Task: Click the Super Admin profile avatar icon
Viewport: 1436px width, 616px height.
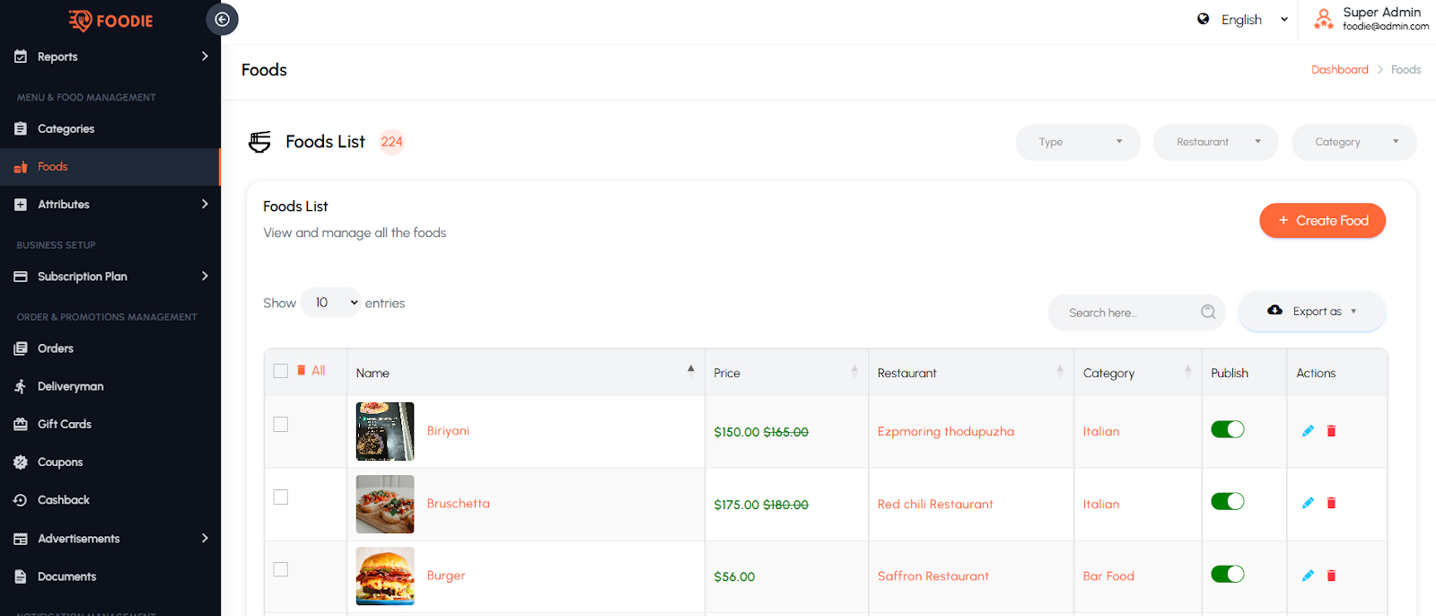Action: click(x=1323, y=19)
